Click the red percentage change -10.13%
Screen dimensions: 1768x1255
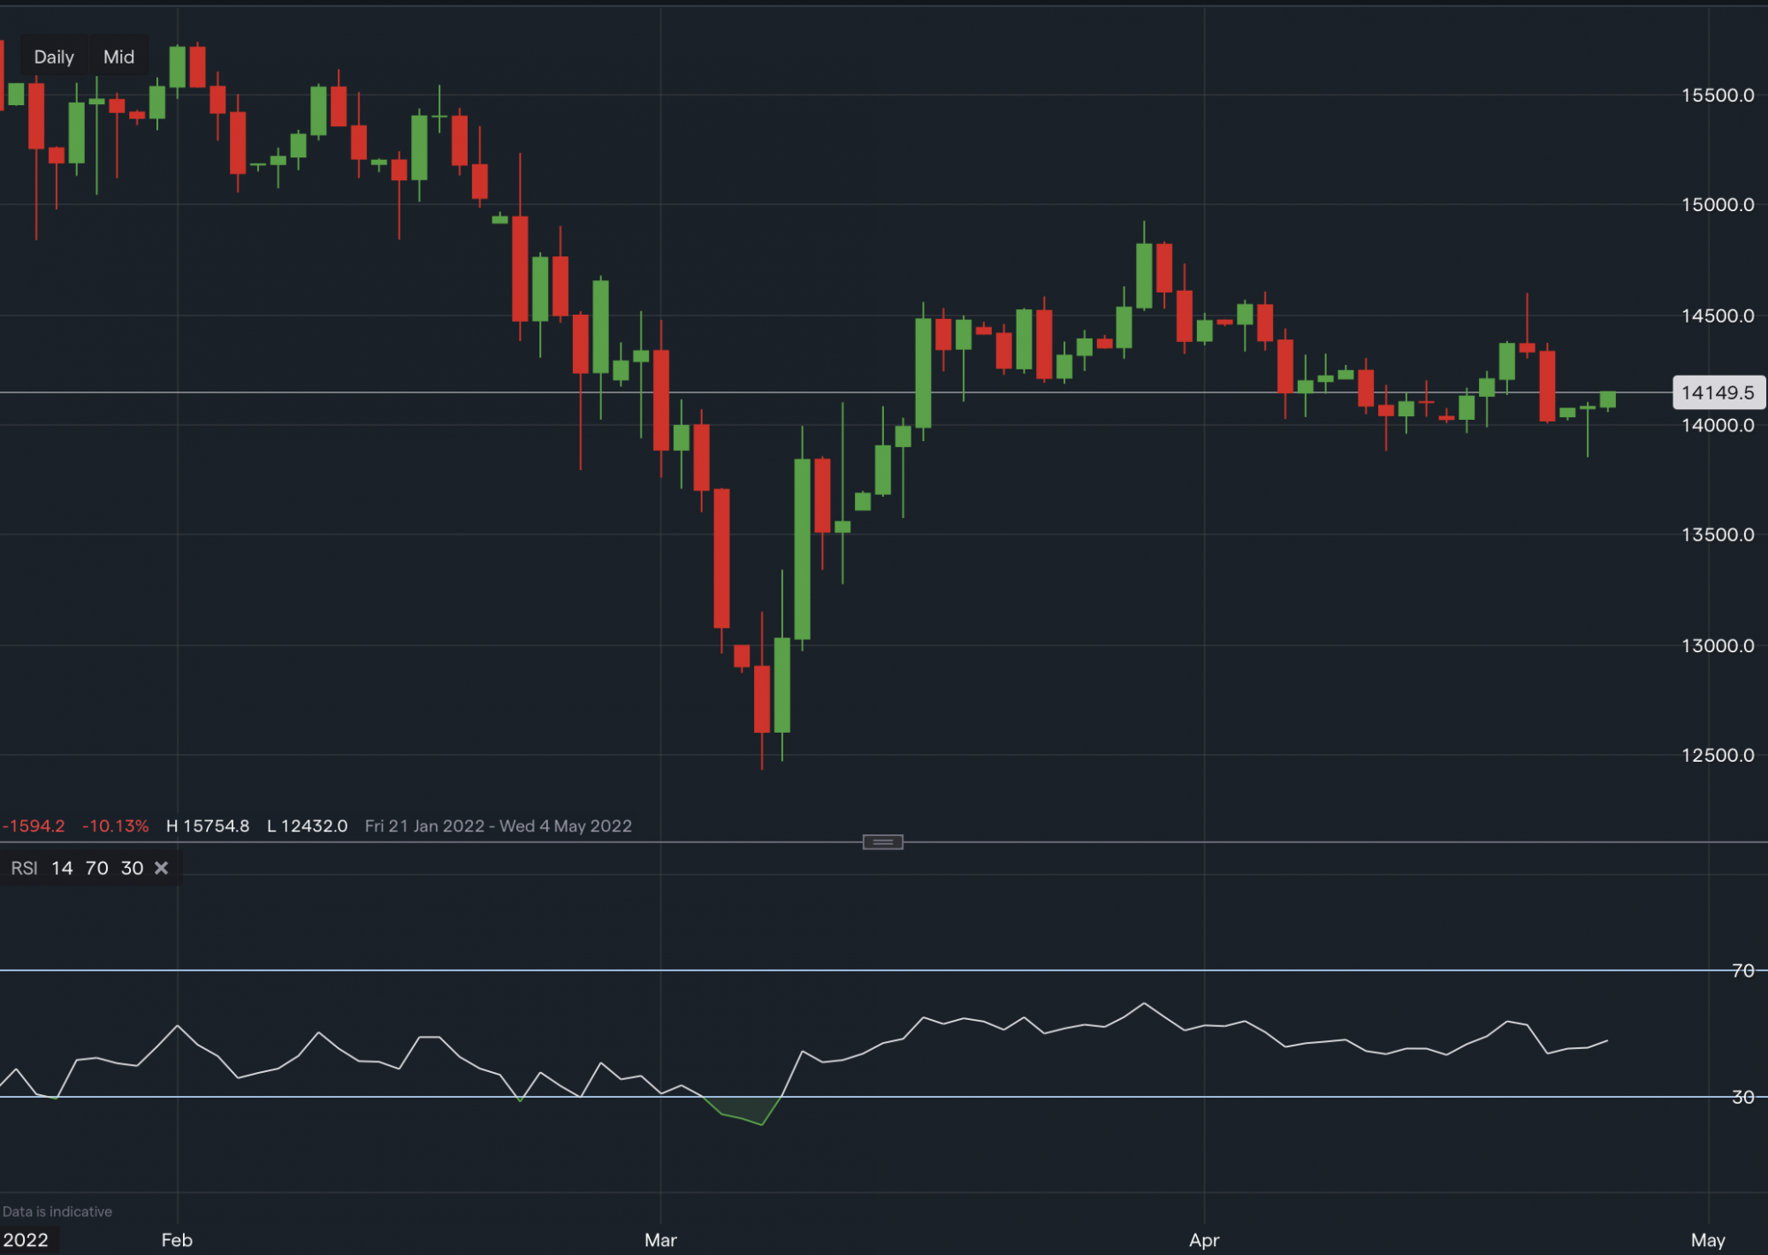coord(116,825)
